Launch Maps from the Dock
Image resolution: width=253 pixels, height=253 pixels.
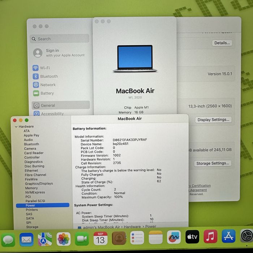pos(45,239)
